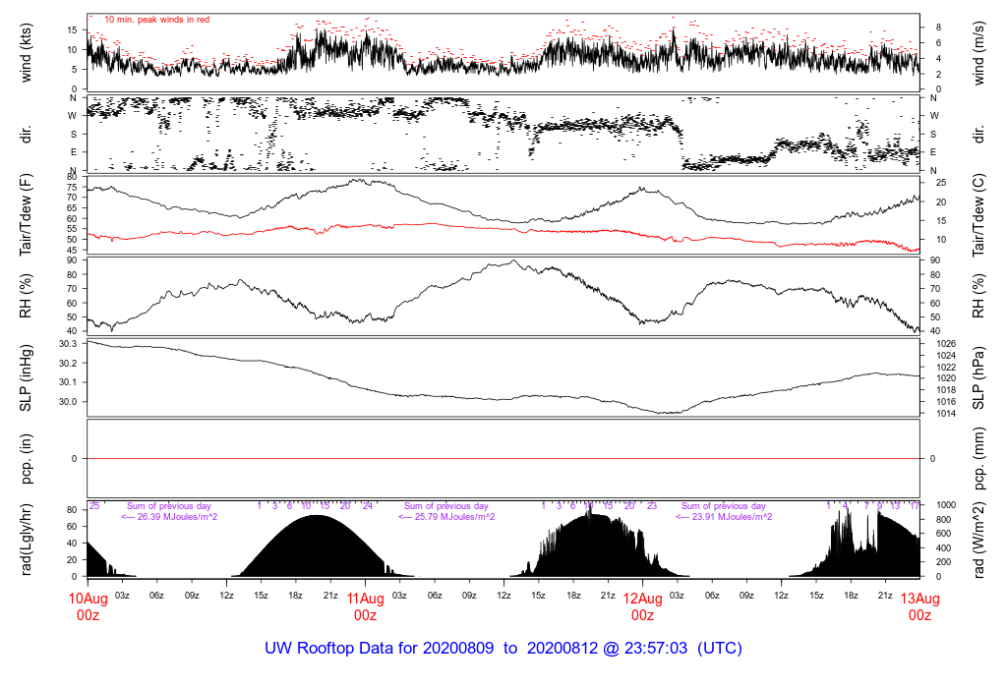Viewport: 1007px width, 688px height.
Task: Select the red '11Aug 00z' date marker
Action: (365, 606)
